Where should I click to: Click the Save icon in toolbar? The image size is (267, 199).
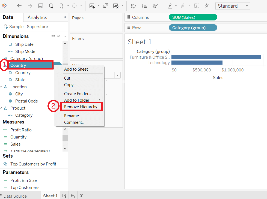[x=40, y=6]
